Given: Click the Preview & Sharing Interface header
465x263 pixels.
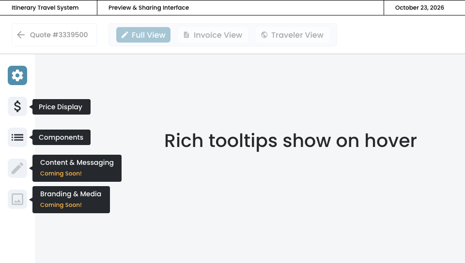Looking at the screenshot, I should coord(149,8).
